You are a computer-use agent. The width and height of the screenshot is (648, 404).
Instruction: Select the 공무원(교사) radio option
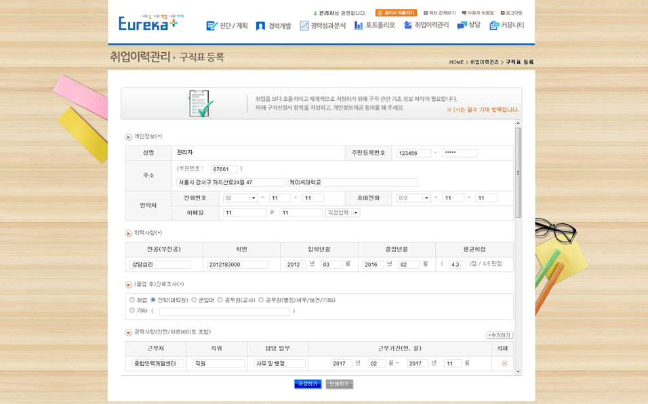(220, 300)
